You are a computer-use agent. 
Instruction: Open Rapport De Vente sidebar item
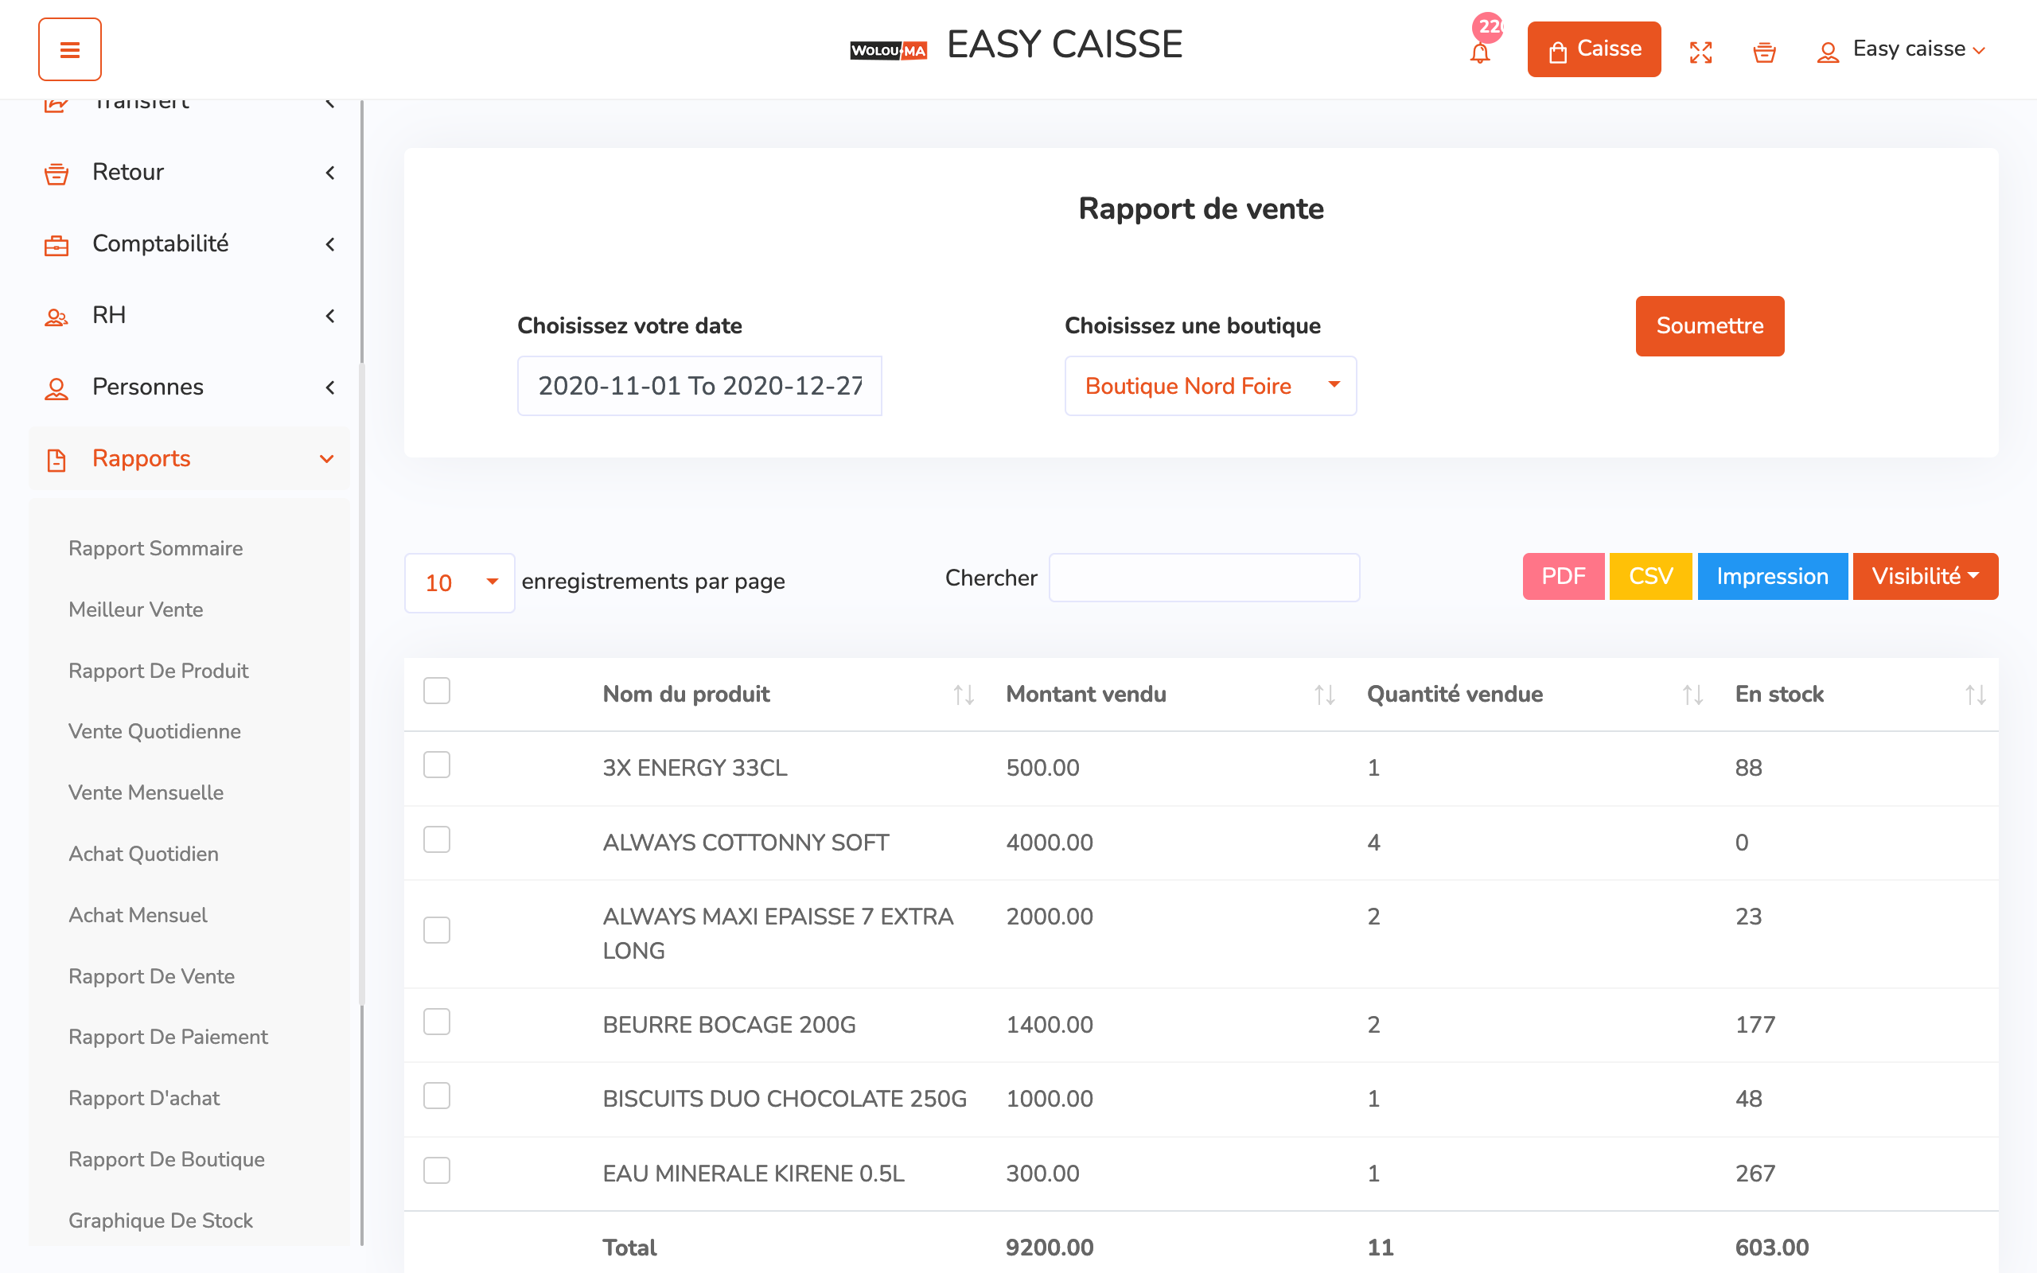(x=151, y=975)
